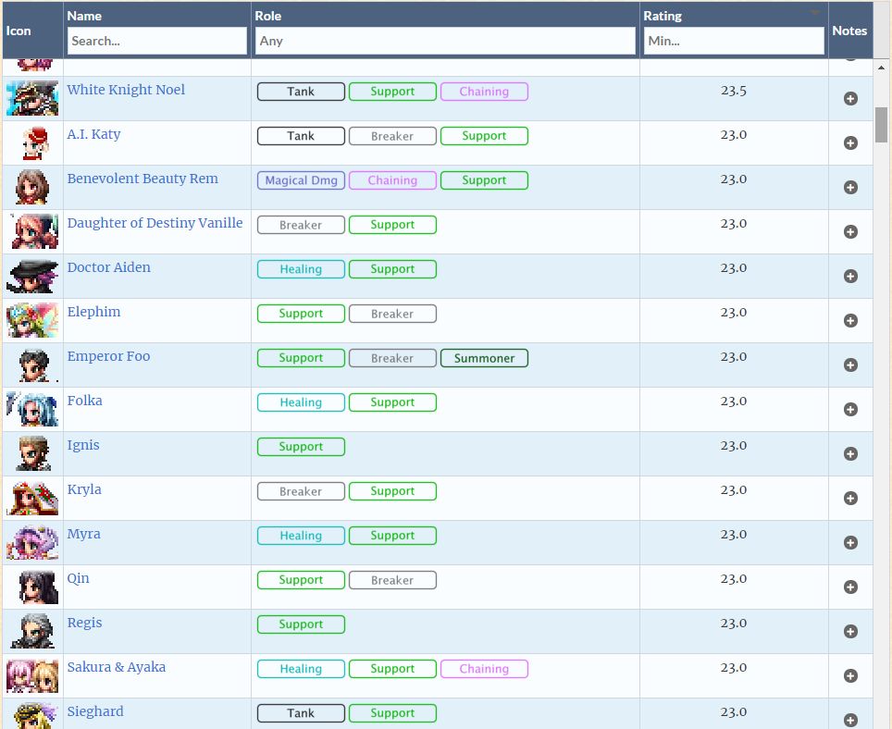Show Folka notes plus icon

pos(850,409)
